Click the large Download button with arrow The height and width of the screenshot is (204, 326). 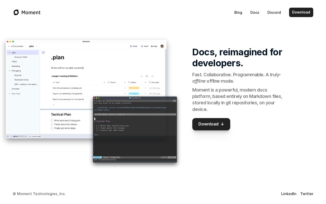(211, 124)
